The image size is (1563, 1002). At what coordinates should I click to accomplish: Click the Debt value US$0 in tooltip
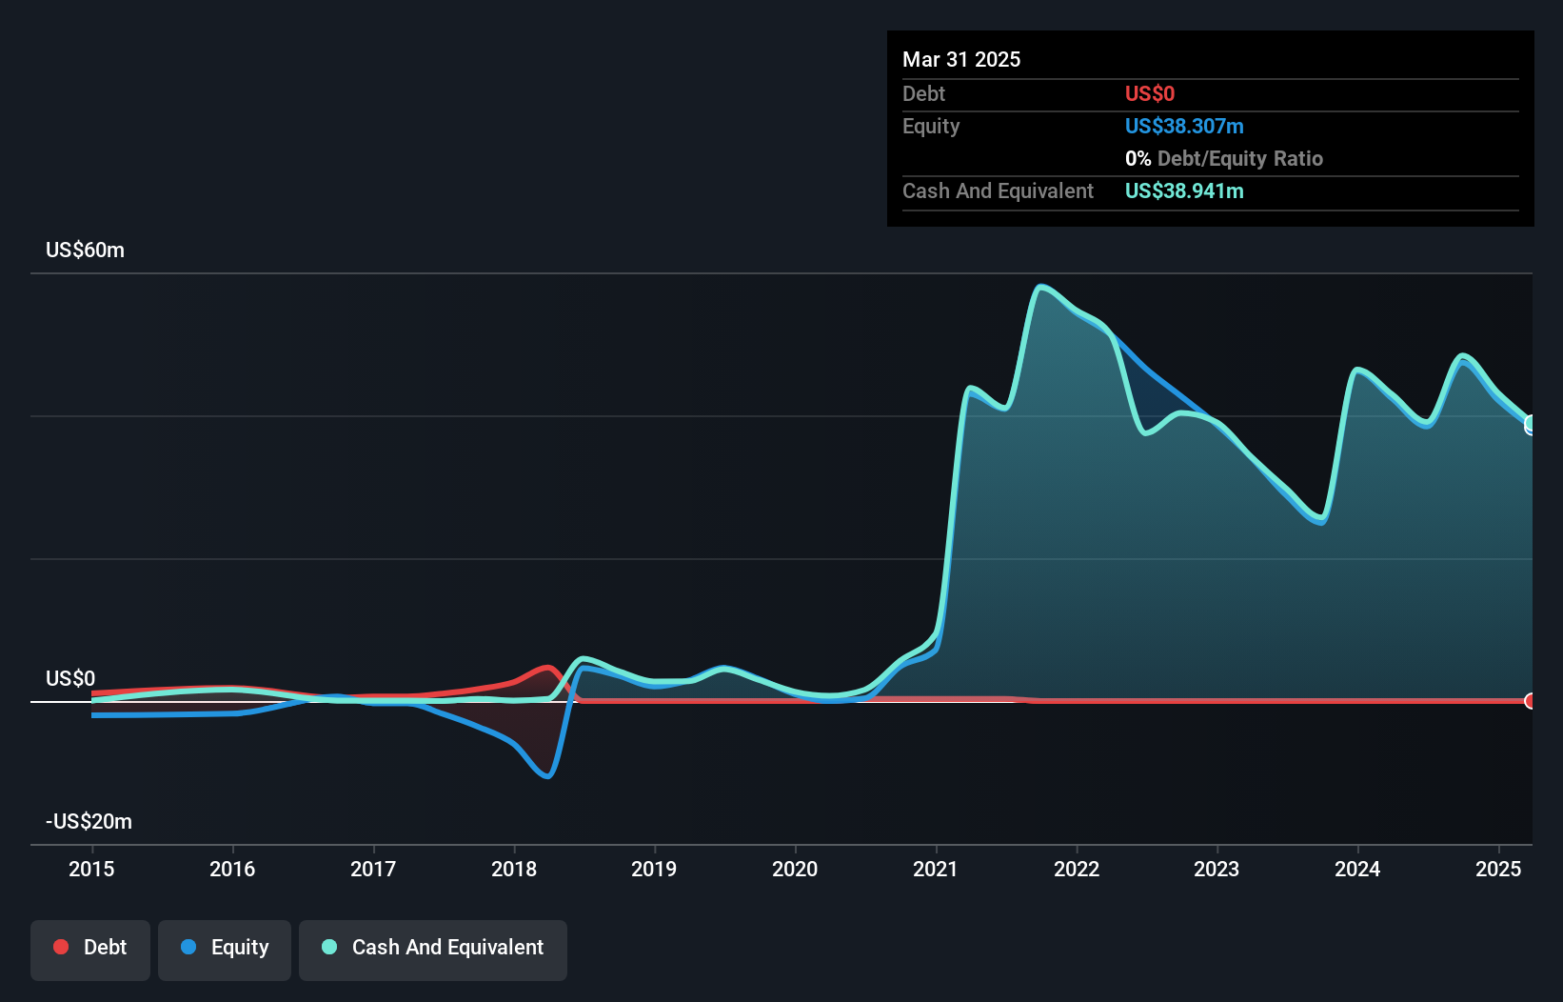[x=1150, y=93]
